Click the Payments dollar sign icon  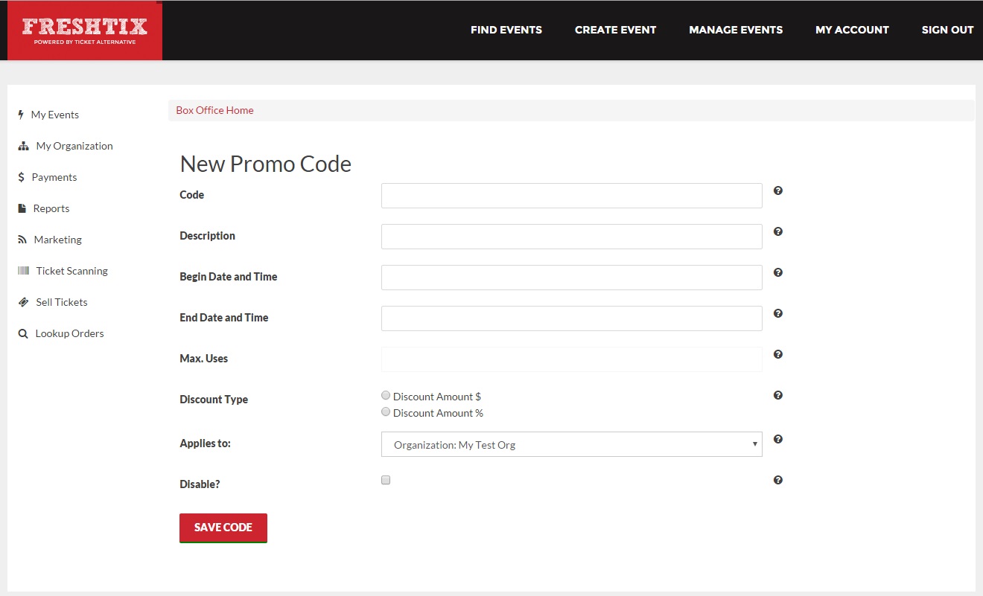point(22,177)
